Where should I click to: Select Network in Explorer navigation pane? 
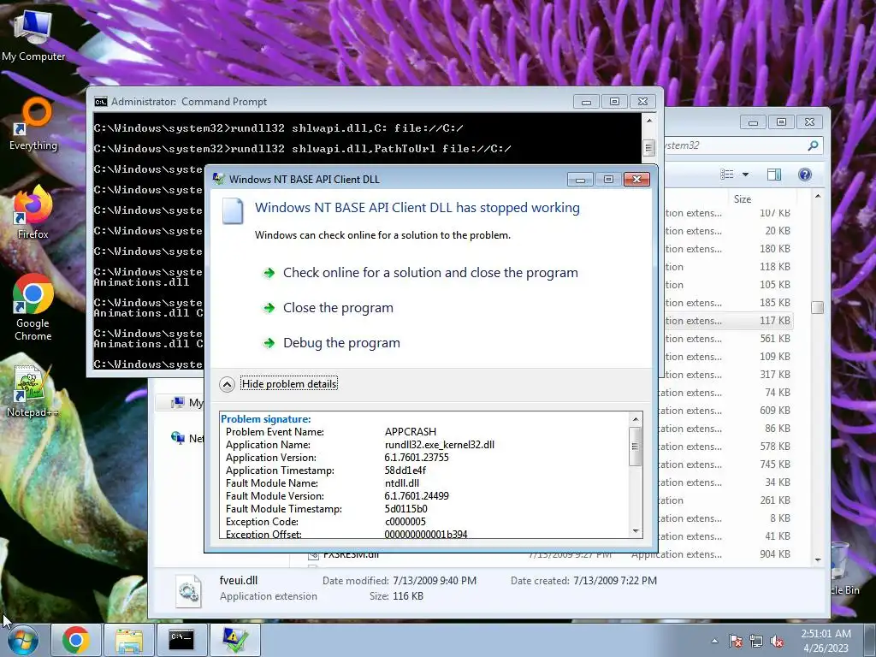[187, 439]
